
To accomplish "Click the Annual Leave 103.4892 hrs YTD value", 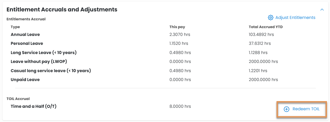I will point(261,35).
